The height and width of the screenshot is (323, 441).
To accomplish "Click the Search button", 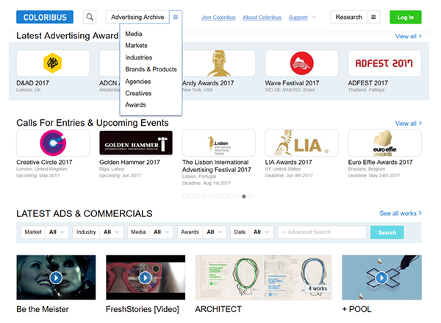I will point(387,233).
